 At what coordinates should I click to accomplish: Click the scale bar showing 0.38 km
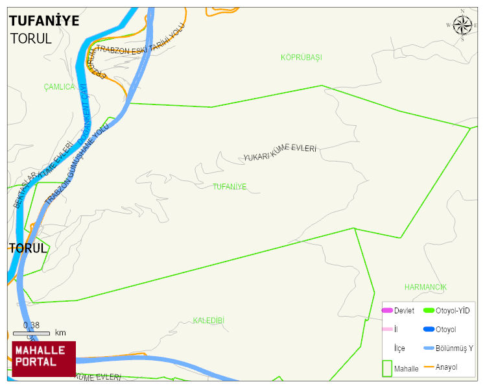coord(31,333)
